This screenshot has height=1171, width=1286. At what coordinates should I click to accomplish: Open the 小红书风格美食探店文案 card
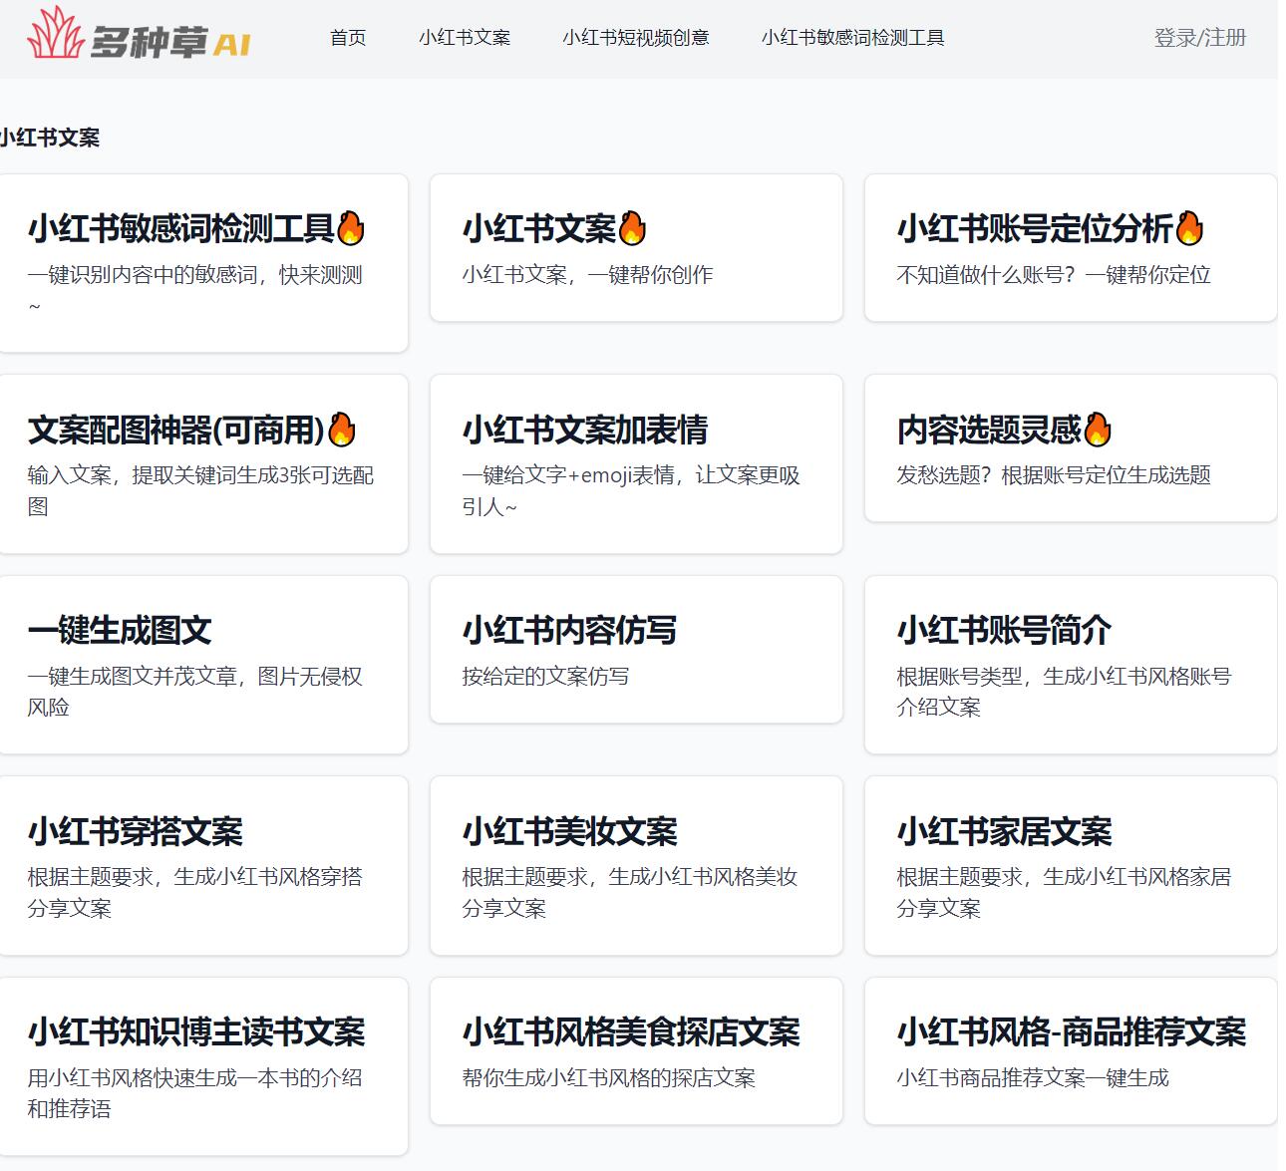pos(636,1051)
